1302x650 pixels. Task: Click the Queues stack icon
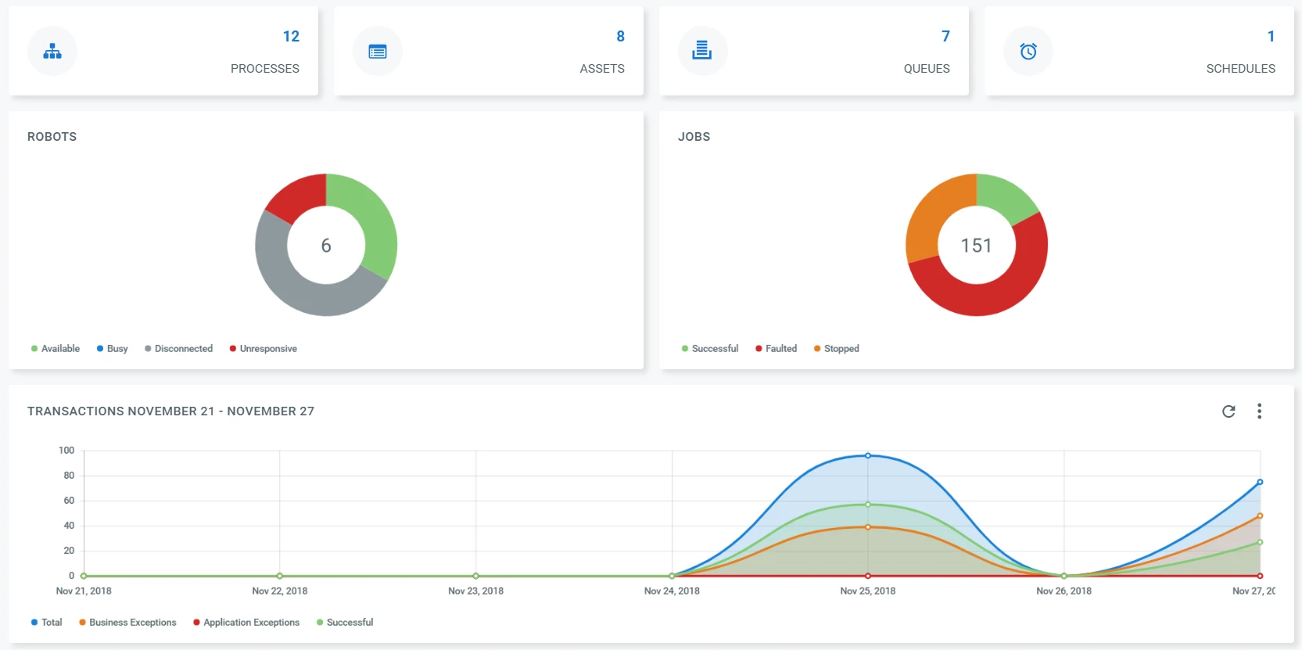tap(702, 50)
